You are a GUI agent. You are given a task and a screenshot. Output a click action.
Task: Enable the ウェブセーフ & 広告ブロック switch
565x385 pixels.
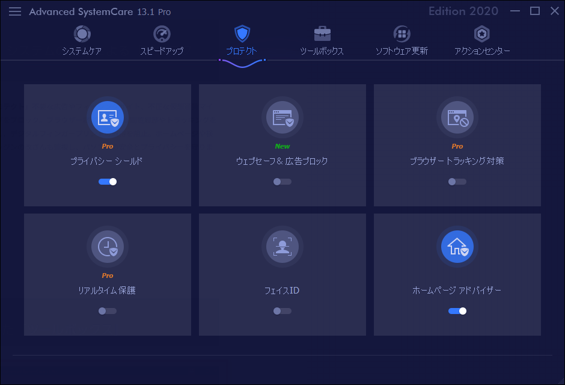(x=282, y=182)
